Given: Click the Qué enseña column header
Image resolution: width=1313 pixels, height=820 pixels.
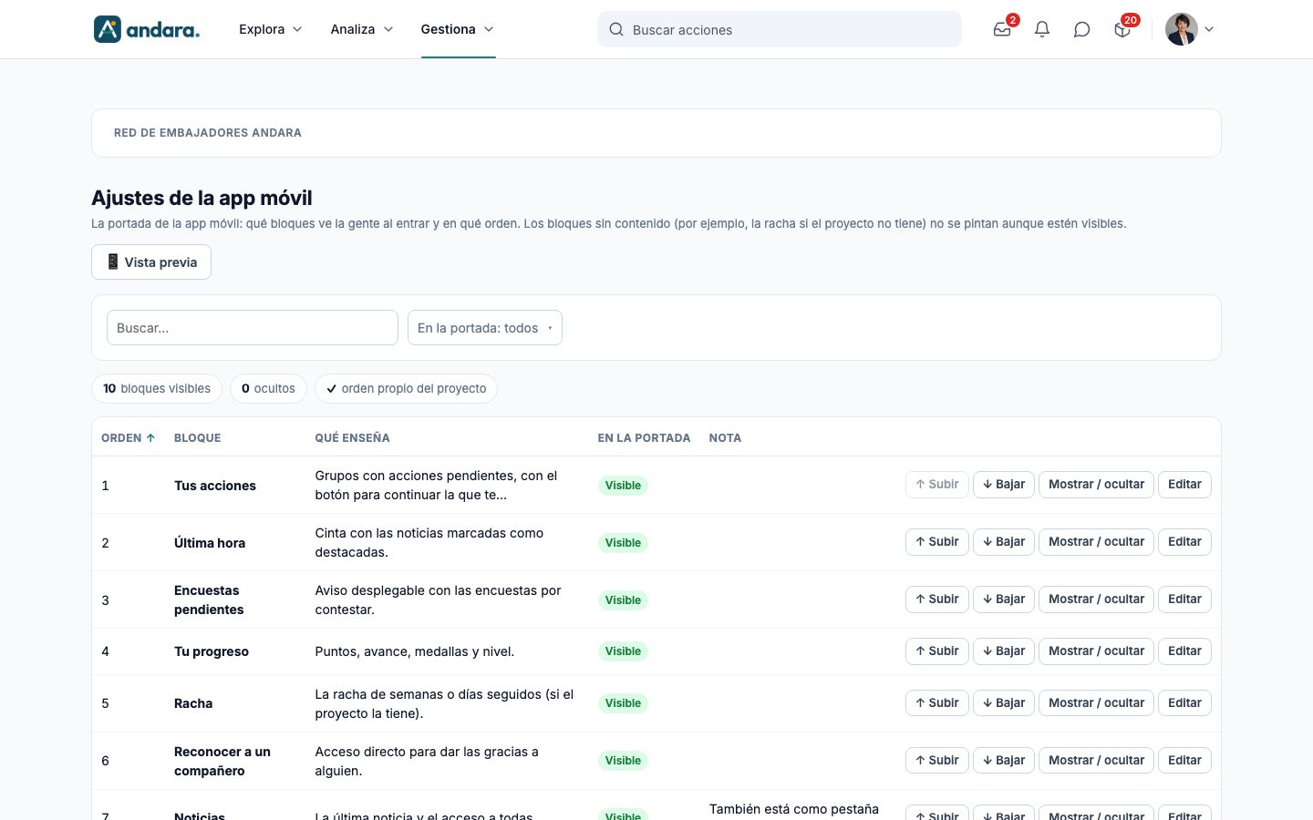Looking at the screenshot, I should coord(353,438).
